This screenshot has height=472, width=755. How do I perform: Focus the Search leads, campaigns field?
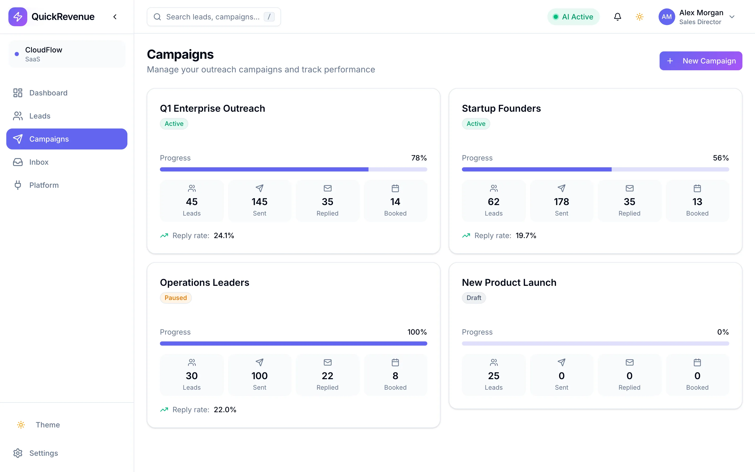[x=214, y=17]
